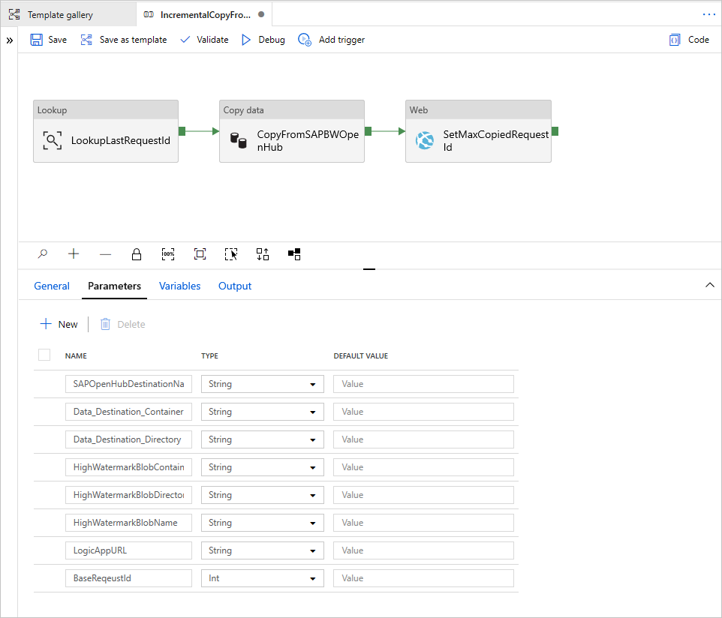Reset zoom to 100 percent

[x=168, y=253]
